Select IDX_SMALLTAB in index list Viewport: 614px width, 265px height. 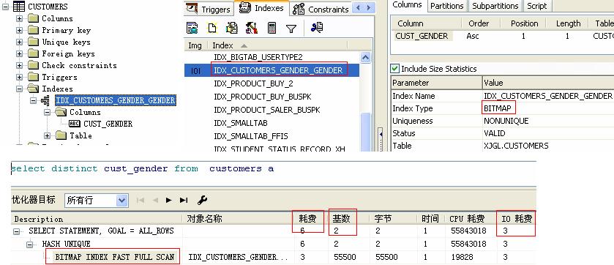point(241,123)
